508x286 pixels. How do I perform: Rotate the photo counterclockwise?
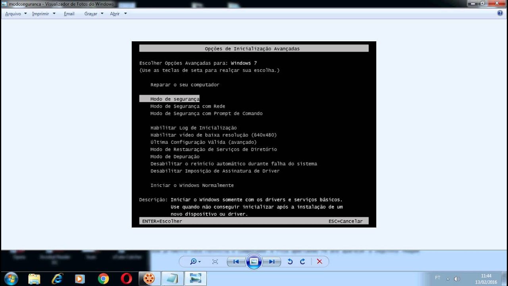[290, 261]
